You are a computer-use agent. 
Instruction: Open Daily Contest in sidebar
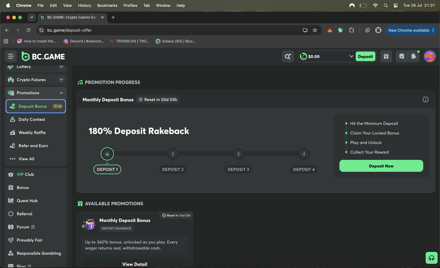[x=36, y=119]
